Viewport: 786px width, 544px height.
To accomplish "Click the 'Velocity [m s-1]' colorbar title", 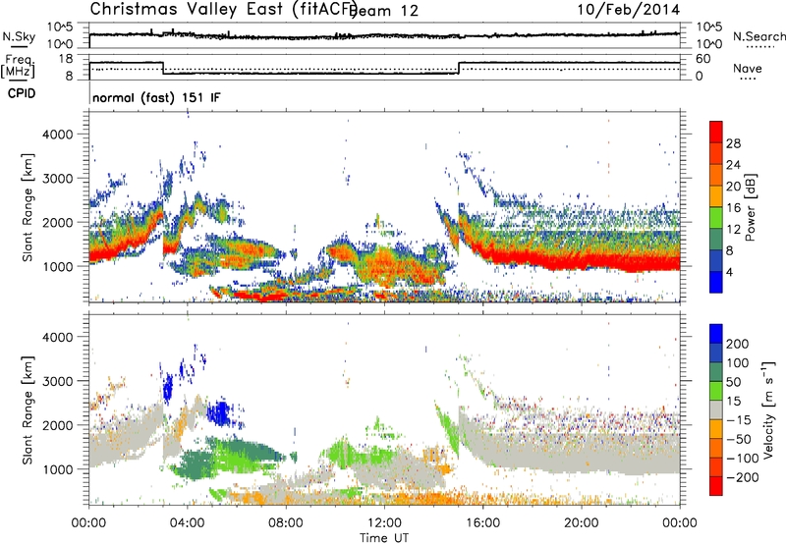I will (767, 409).
